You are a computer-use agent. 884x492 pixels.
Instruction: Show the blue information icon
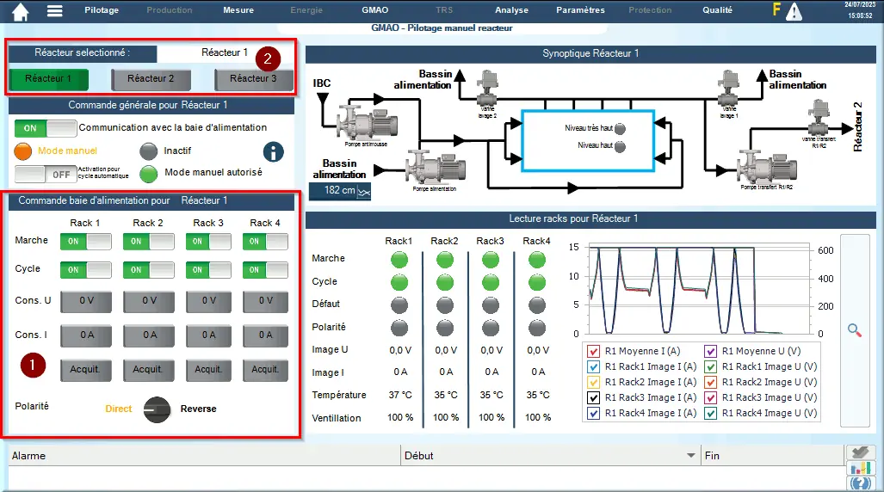point(274,151)
